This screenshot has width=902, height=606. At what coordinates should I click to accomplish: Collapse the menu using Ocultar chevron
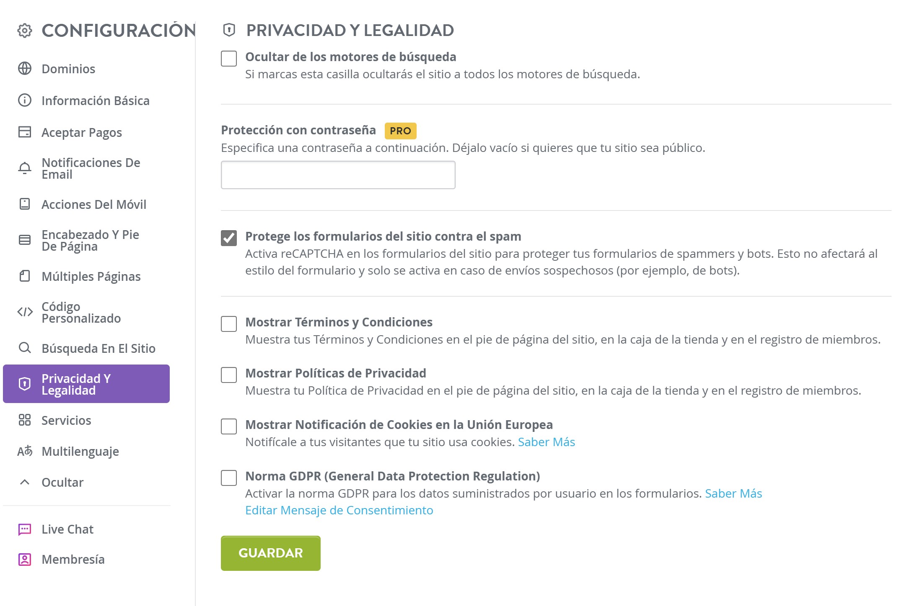pyautogui.click(x=25, y=482)
